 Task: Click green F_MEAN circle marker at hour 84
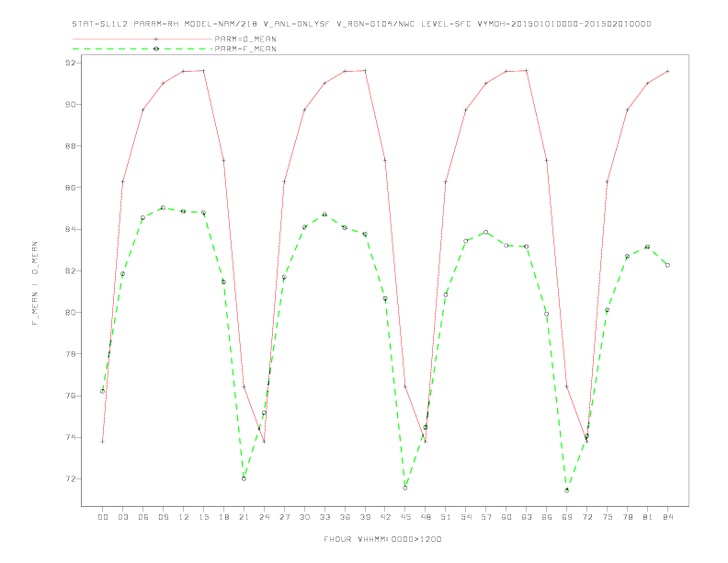point(667,265)
